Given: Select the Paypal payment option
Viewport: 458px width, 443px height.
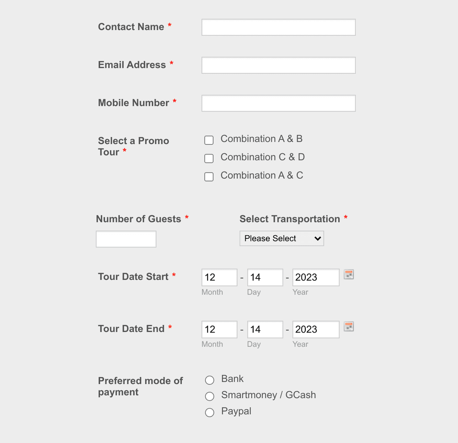Looking at the screenshot, I should pos(210,412).
